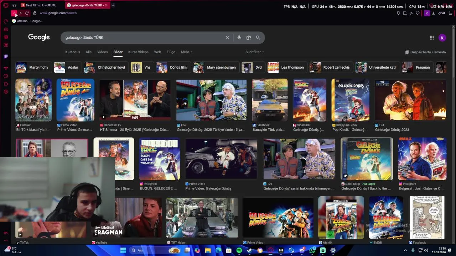Filter by the Vhs chip
The image size is (456, 256).
point(141,67)
